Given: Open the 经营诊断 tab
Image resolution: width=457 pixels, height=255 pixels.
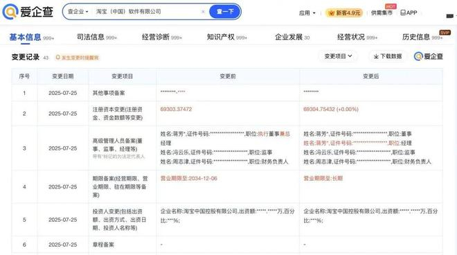Looking at the screenshot, I should [162, 37].
